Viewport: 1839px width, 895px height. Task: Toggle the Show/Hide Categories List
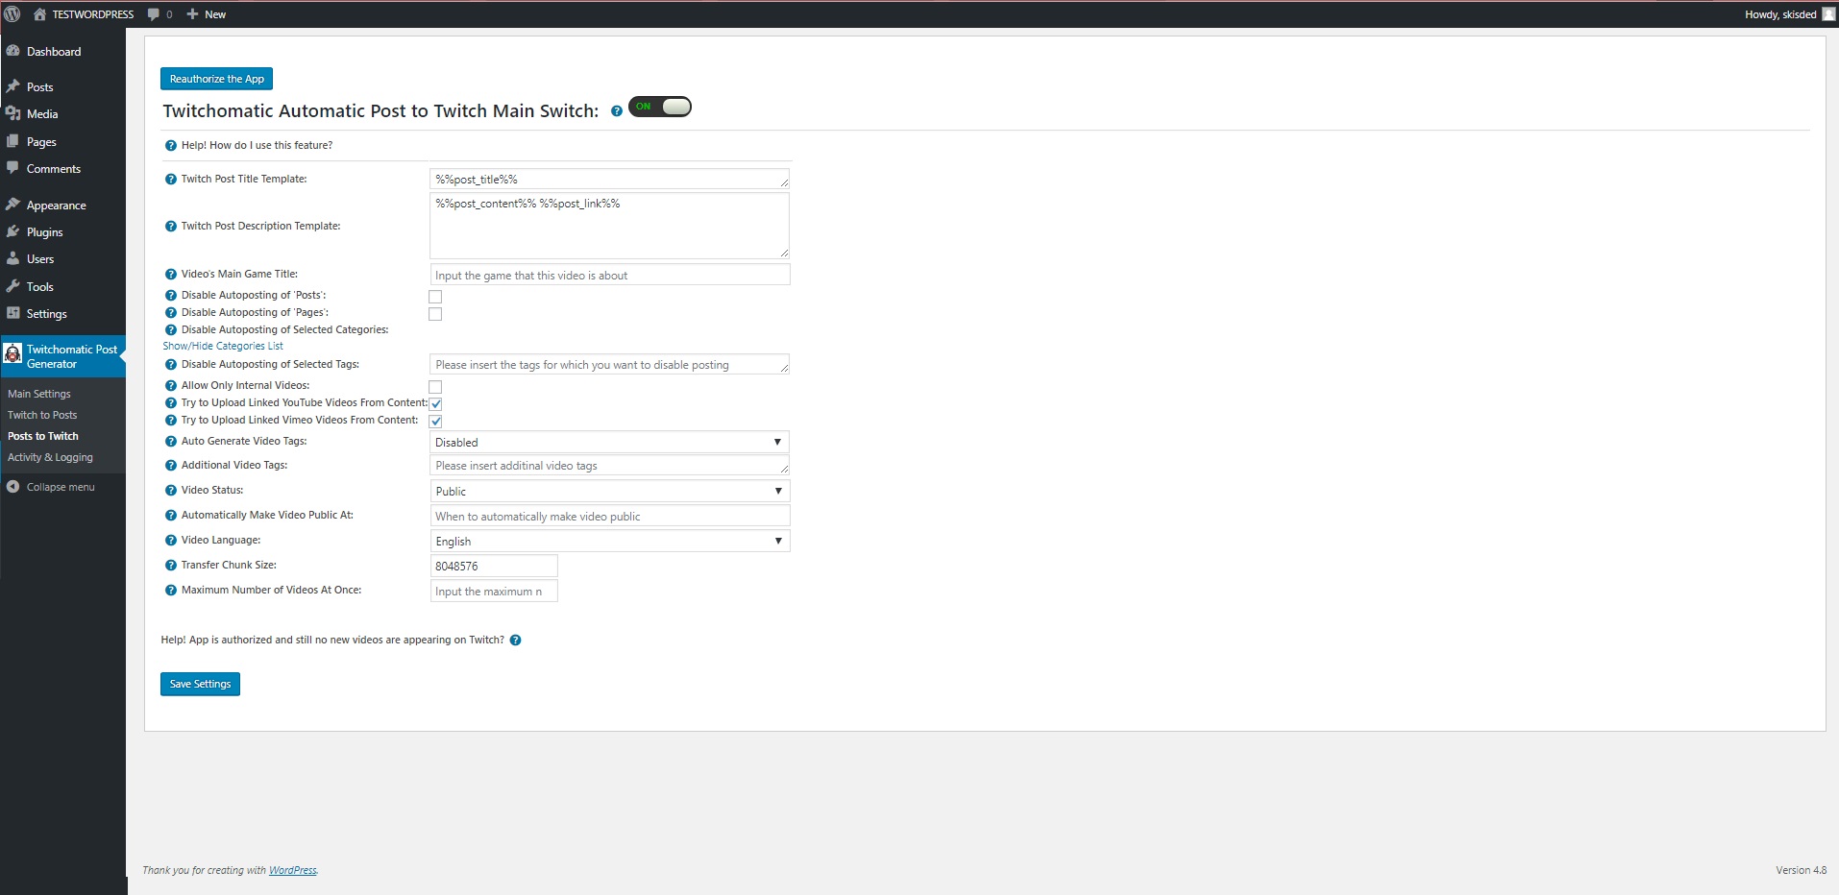point(223,346)
